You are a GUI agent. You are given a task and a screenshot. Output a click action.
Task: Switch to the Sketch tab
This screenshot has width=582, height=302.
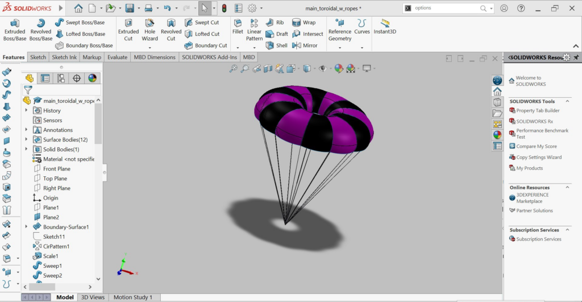(x=38, y=57)
